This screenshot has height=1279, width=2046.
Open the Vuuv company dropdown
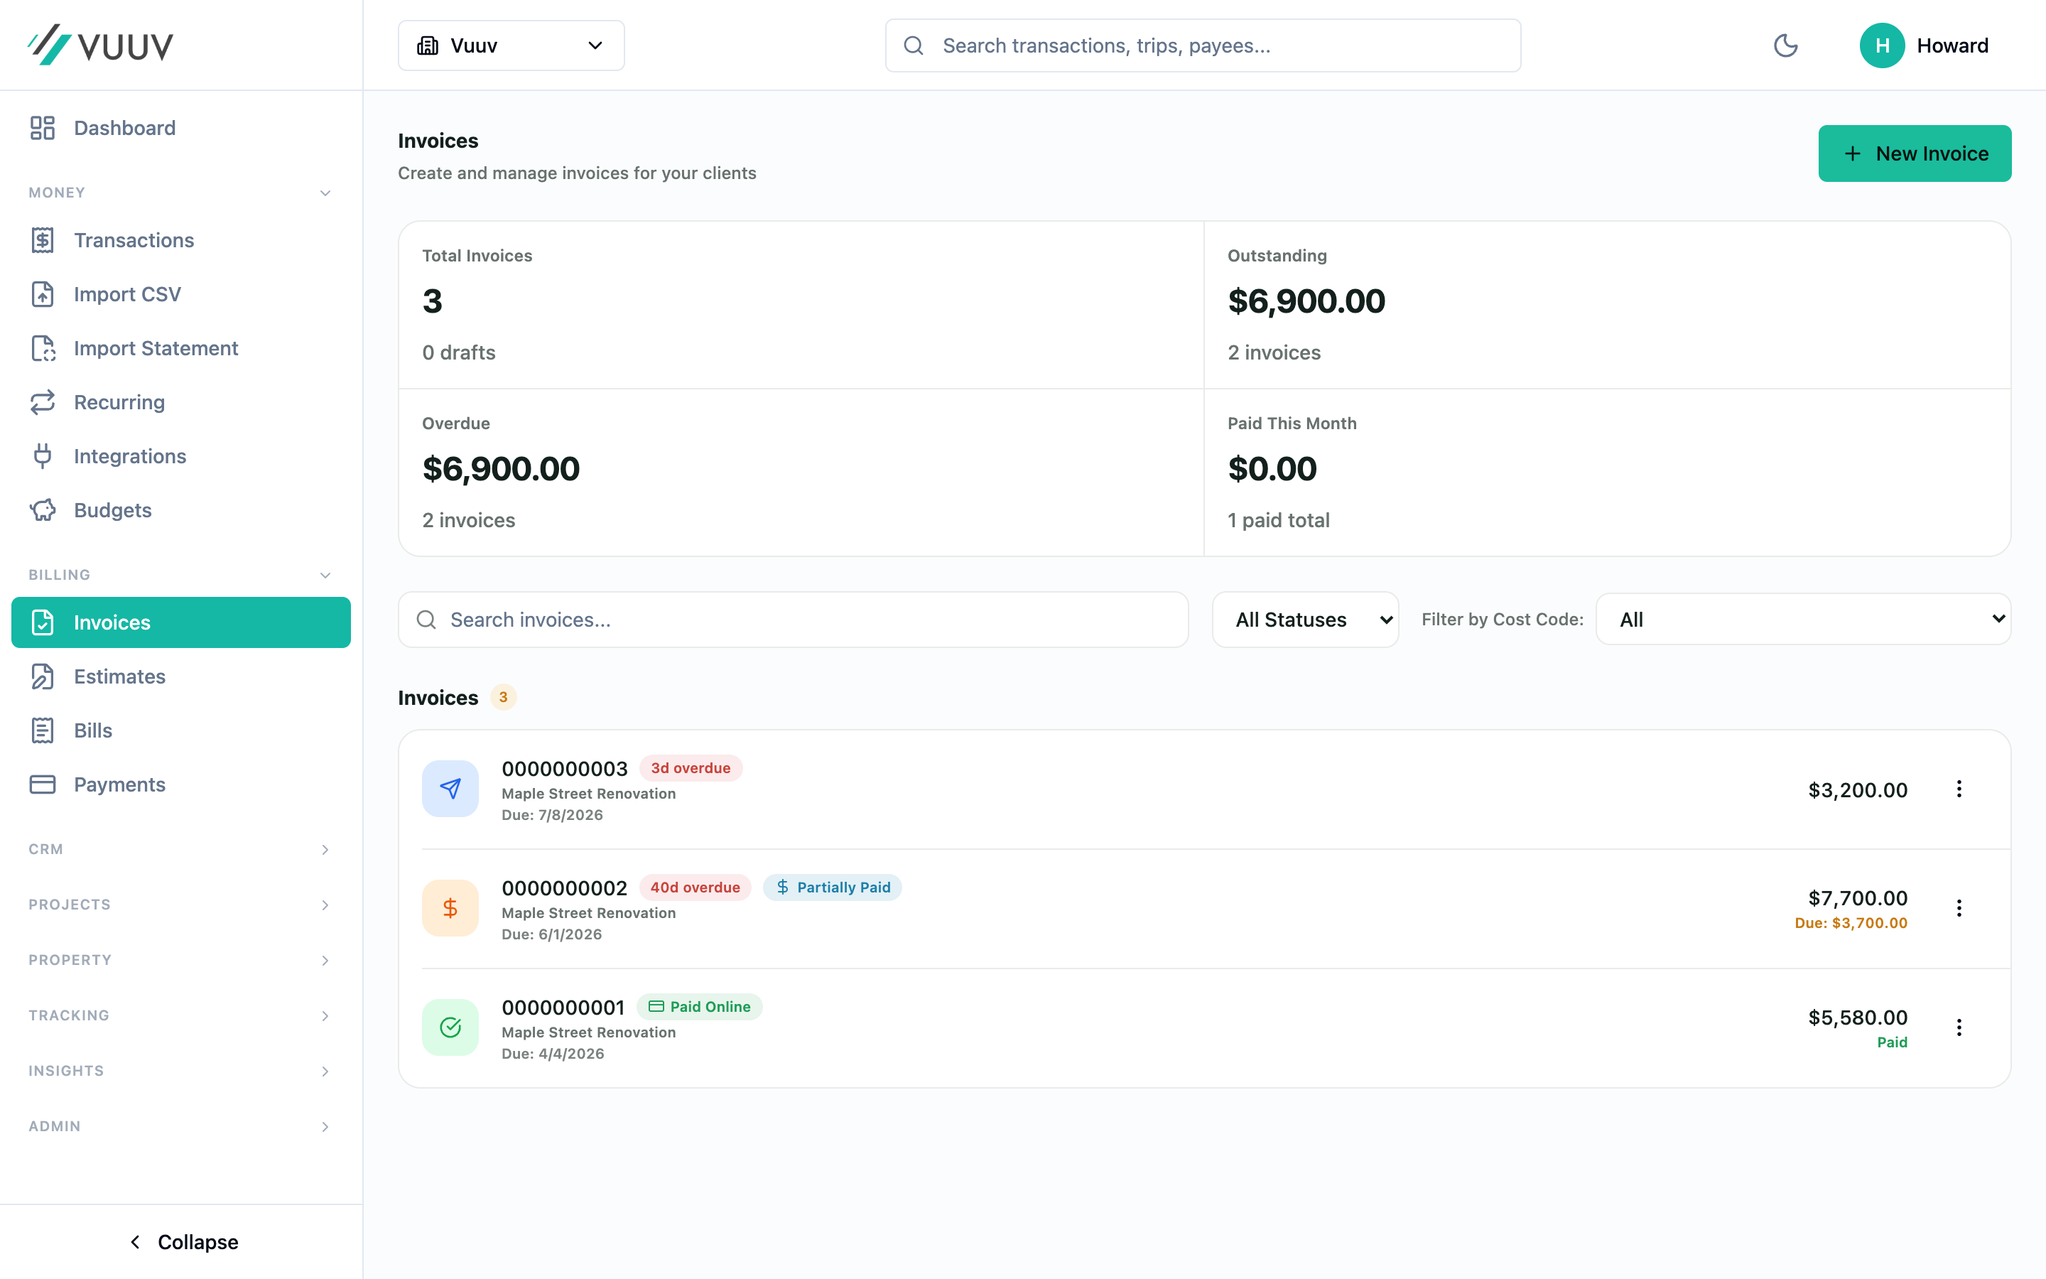click(511, 45)
